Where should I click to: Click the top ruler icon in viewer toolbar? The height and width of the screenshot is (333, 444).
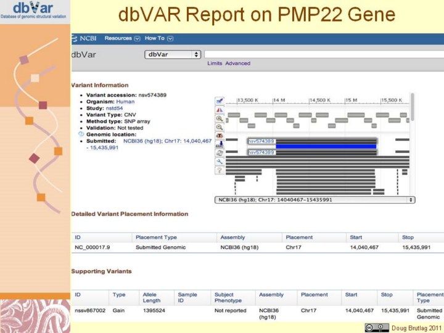click(219, 101)
